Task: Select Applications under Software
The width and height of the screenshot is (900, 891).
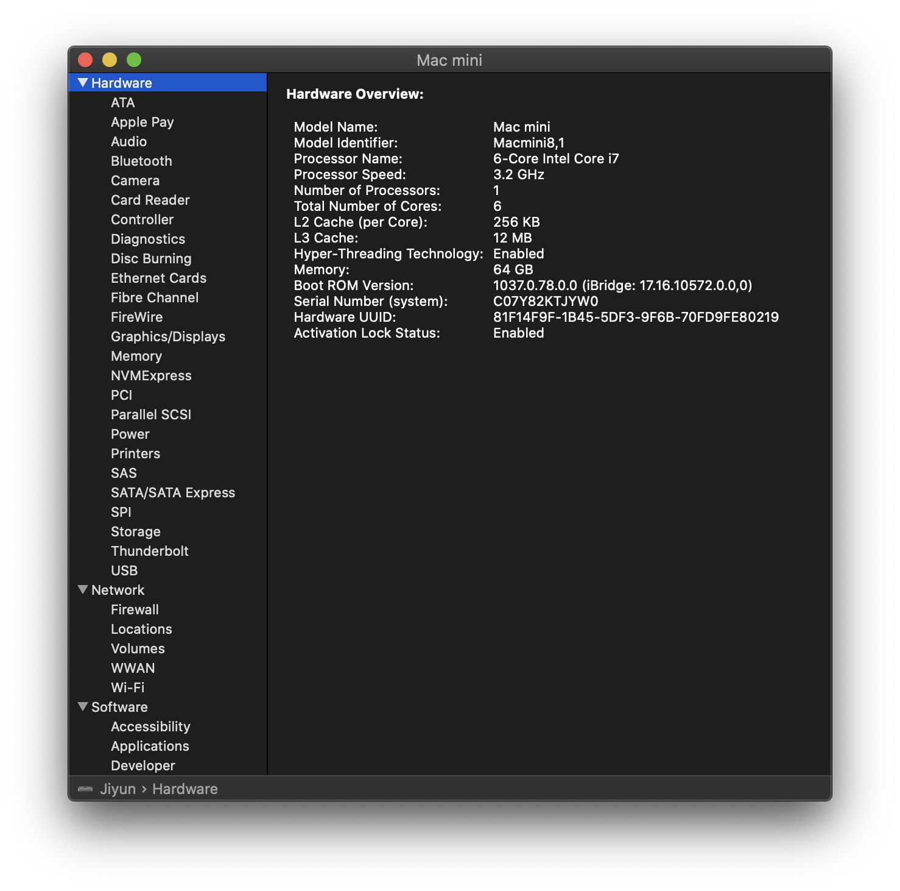Action: (x=150, y=746)
